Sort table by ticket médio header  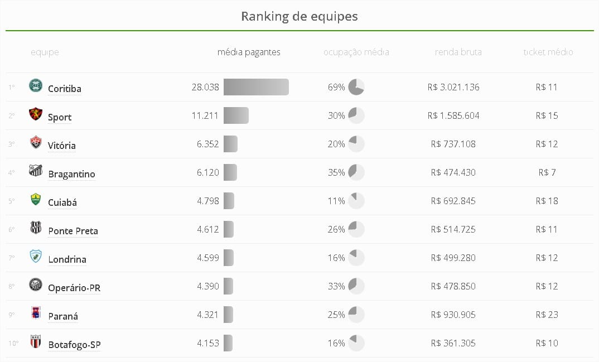pos(548,52)
